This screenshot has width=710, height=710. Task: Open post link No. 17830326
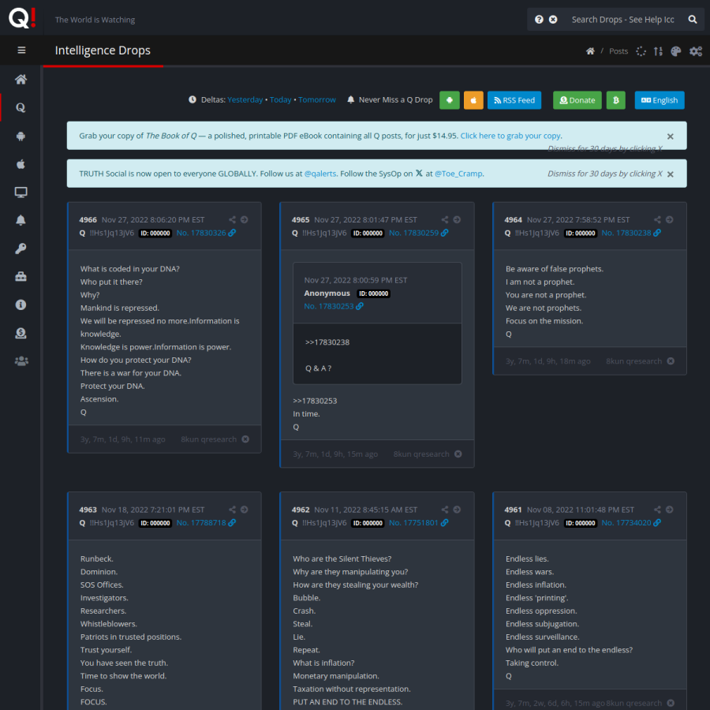[x=206, y=233]
